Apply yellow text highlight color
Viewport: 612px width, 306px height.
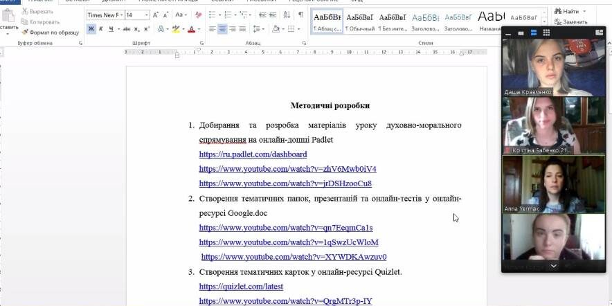tap(176, 29)
